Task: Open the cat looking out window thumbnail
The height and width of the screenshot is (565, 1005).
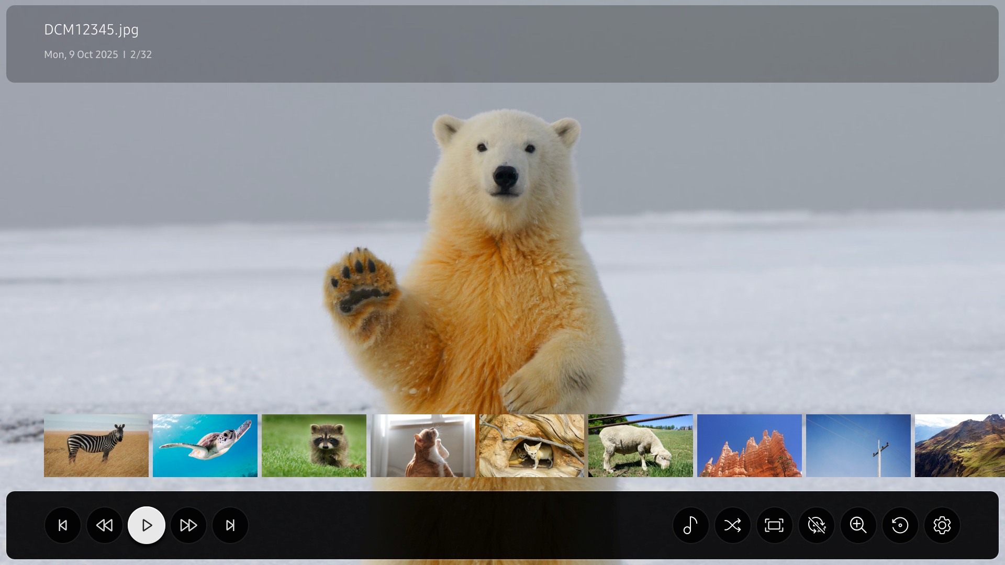Action: pyautogui.click(x=422, y=446)
